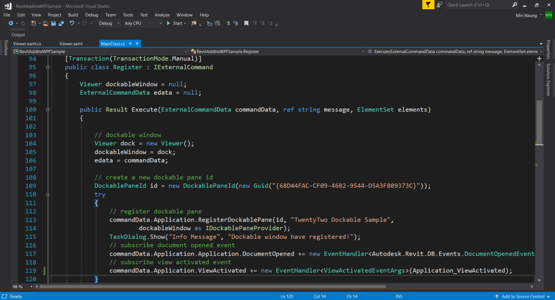Collapse the Register class outline block
This screenshot has width=555, height=300.
[48, 68]
